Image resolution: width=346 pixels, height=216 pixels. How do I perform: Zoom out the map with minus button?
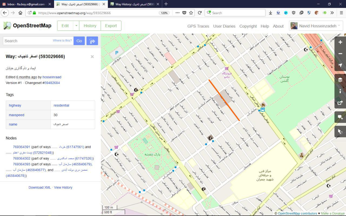[x=340, y=53]
